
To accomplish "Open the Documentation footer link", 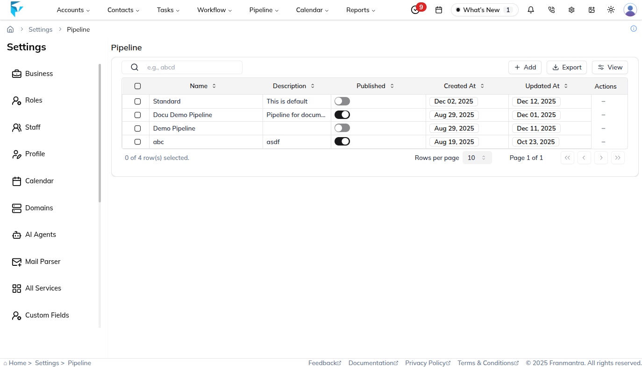I will (x=373, y=363).
